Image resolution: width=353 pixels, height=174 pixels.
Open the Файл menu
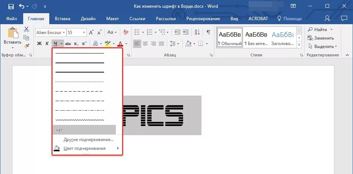11,19
